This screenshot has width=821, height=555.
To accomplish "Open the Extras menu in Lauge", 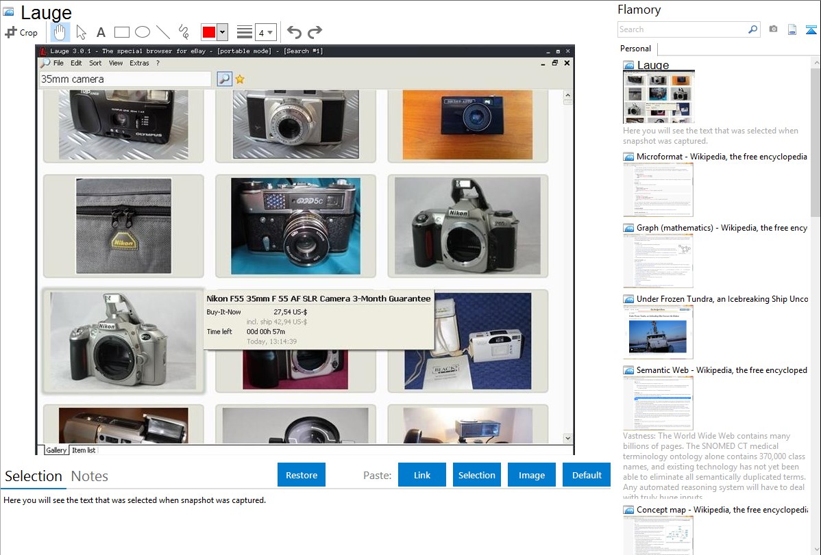I will 139,63.
